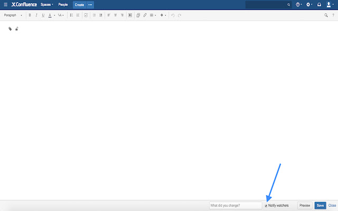Align text center
338x211 pixels.
click(116, 15)
